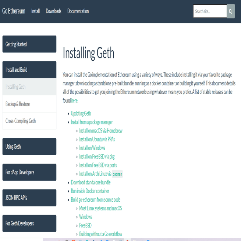Jump to Updating Geth
241x241 pixels.
(81, 113)
